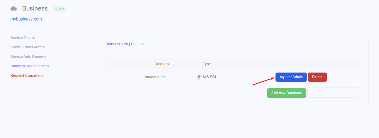Image resolution: width=379 pixels, height=138 pixels.
Task: Switch to the User List tab
Action: (138, 44)
